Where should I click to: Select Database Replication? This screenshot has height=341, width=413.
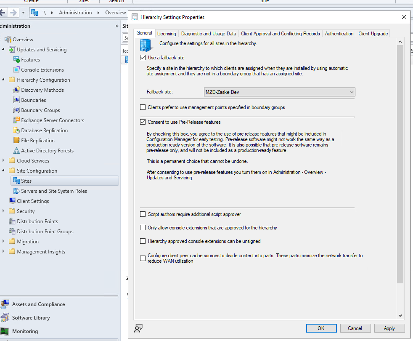pos(44,130)
